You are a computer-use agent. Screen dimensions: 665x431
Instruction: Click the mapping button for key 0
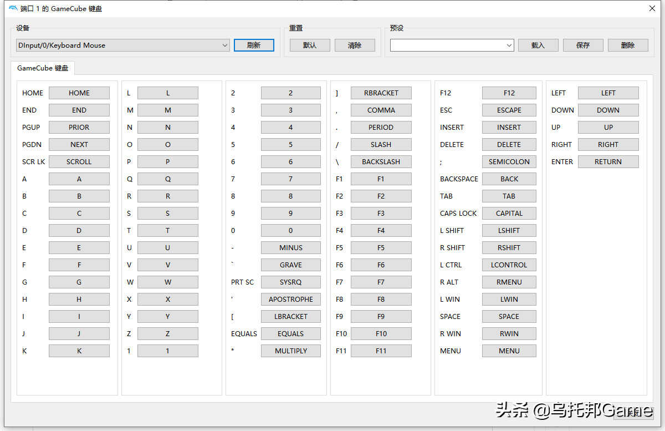tap(291, 231)
